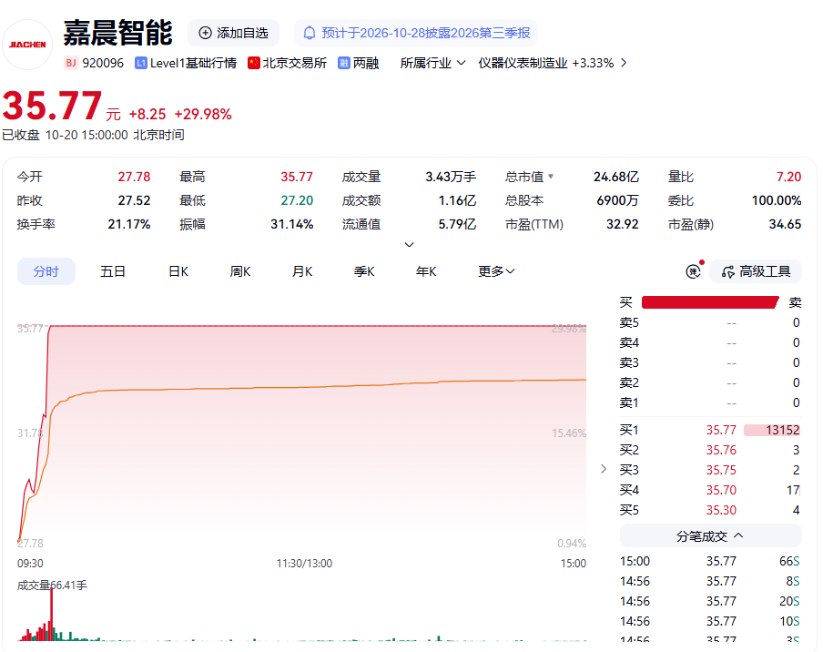Open the 更多 chart period dropdown
This screenshot has height=652, width=823.
point(496,271)
